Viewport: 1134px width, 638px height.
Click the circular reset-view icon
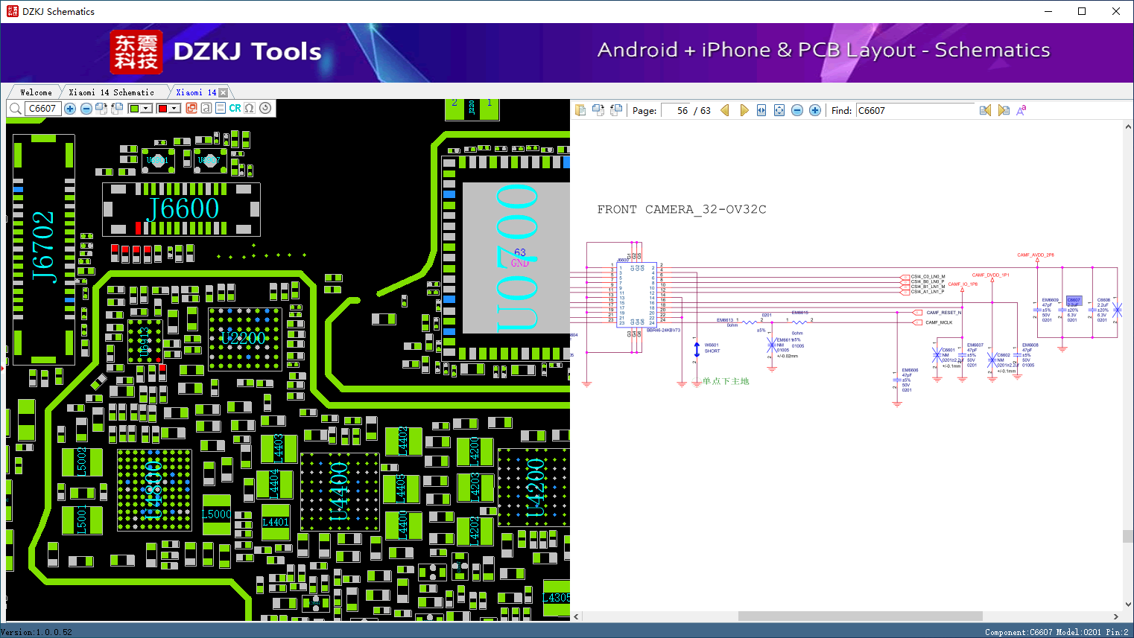265,109
